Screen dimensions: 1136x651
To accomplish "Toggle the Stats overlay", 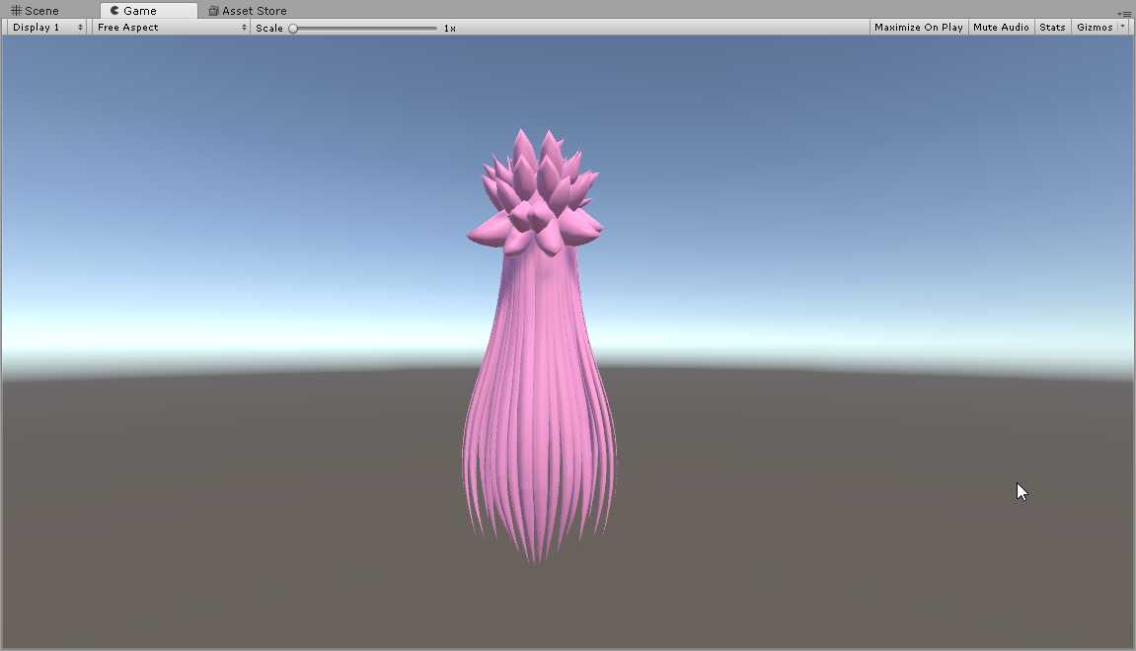I will click(1052, 28).
